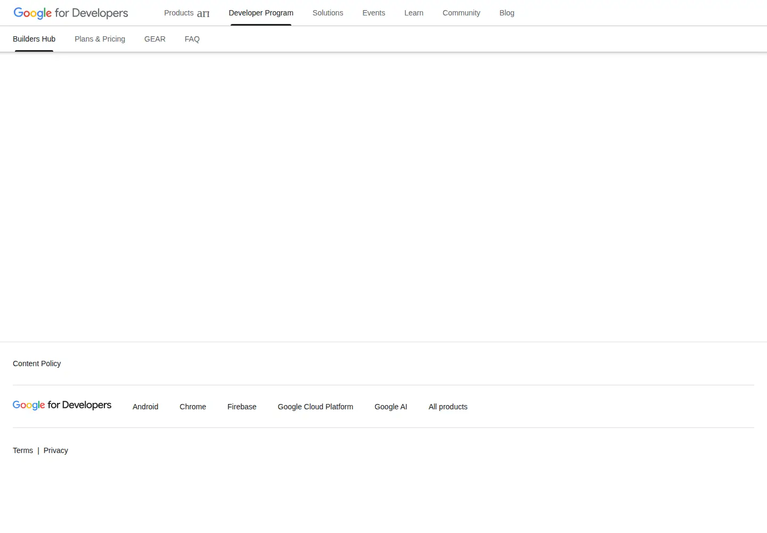Open the Terms link
Image resolution: width=767 pixels, height=533 pixels.
click(x=23, y=450)
